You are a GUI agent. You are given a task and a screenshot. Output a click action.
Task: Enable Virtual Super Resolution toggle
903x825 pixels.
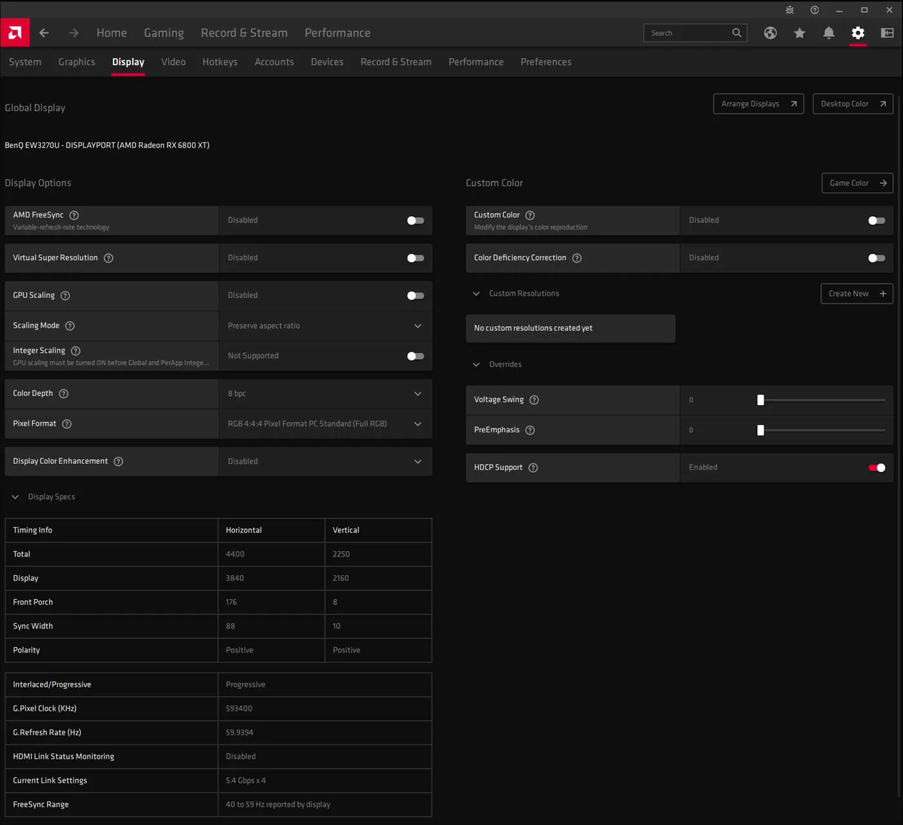tap(415, 258)
